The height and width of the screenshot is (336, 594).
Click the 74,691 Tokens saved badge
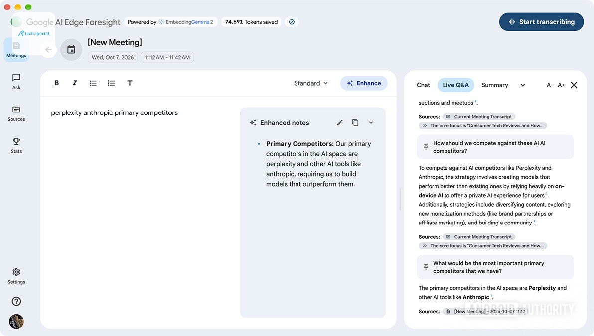[x=251, y=22]
